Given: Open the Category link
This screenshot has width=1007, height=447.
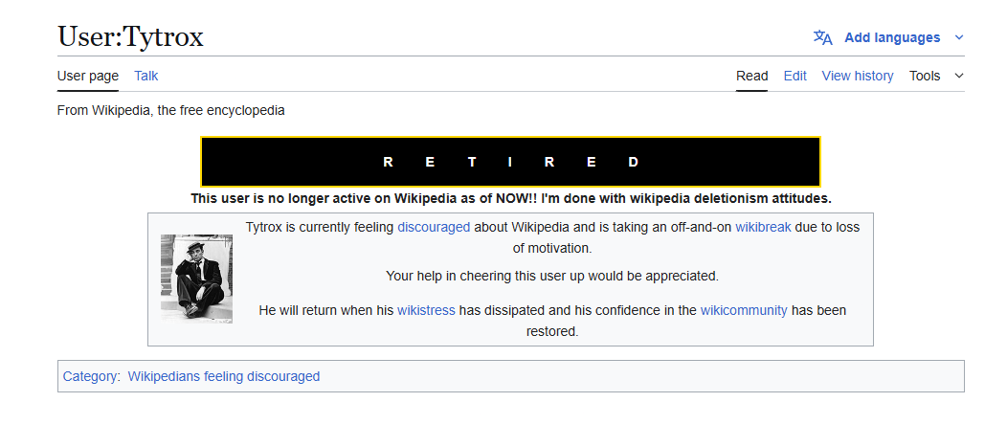Looking at the screenshot, I should tap(90, 376).
